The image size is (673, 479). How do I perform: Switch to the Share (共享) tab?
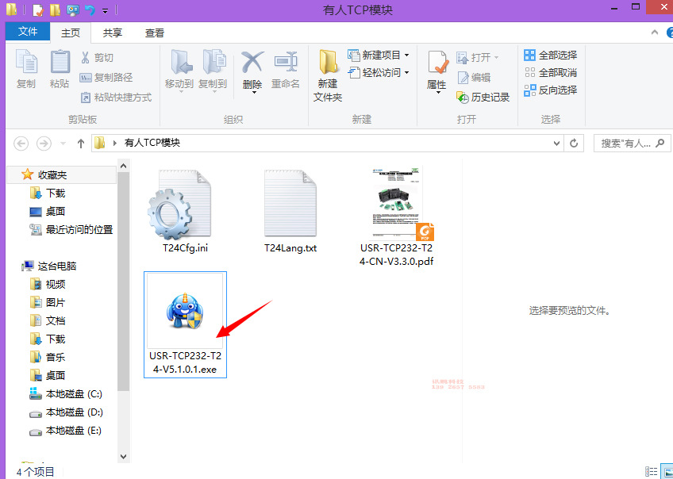coord(113,33)
